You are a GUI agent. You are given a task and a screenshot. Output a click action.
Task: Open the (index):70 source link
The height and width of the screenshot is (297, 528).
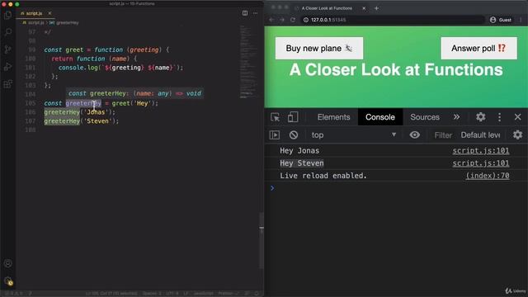pos(488,176)
